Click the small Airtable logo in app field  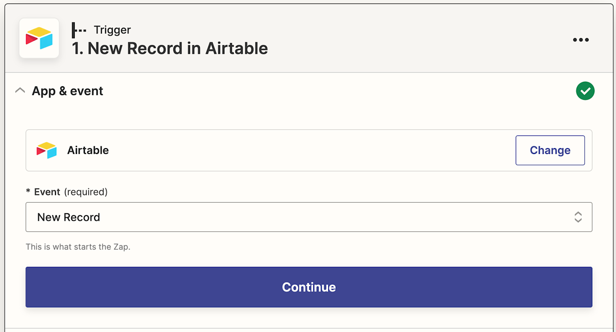(47, 150)
